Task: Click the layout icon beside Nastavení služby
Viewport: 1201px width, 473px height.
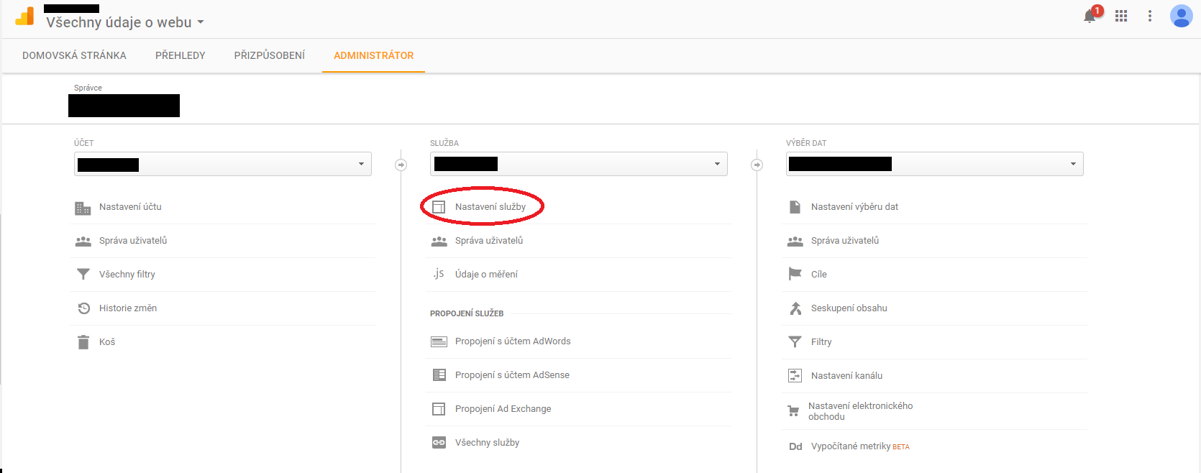Action: tap(439, 207)
